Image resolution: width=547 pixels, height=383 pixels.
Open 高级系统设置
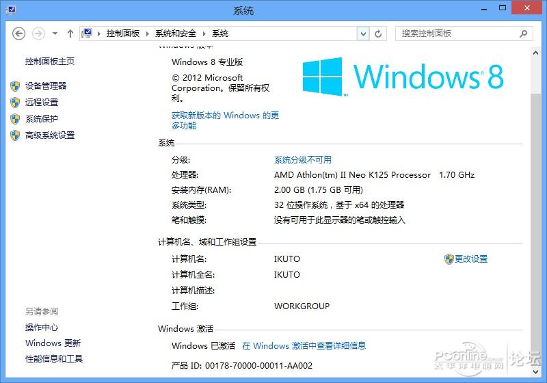pos(50,135)
